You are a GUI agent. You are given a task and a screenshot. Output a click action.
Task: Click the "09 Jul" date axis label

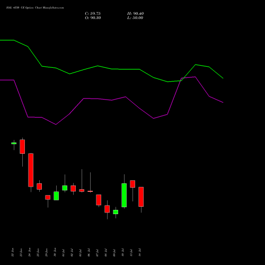pos(114,252)
